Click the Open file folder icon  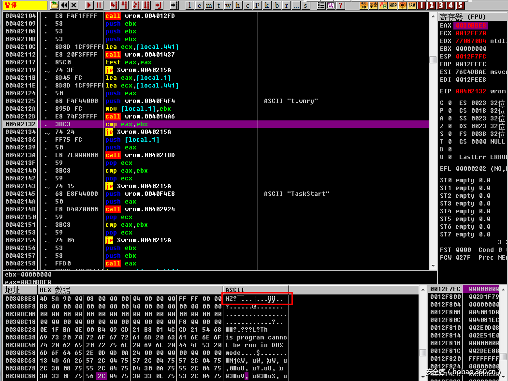tap(54, 5)
